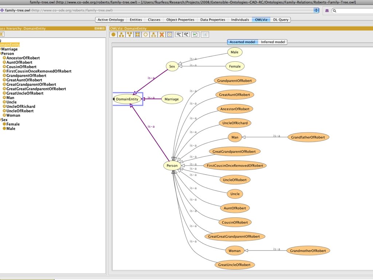Screen dimensions: 373x280
Task: Select GrandparentOfRobert in the class tree
Action: (x=26, y=75)
